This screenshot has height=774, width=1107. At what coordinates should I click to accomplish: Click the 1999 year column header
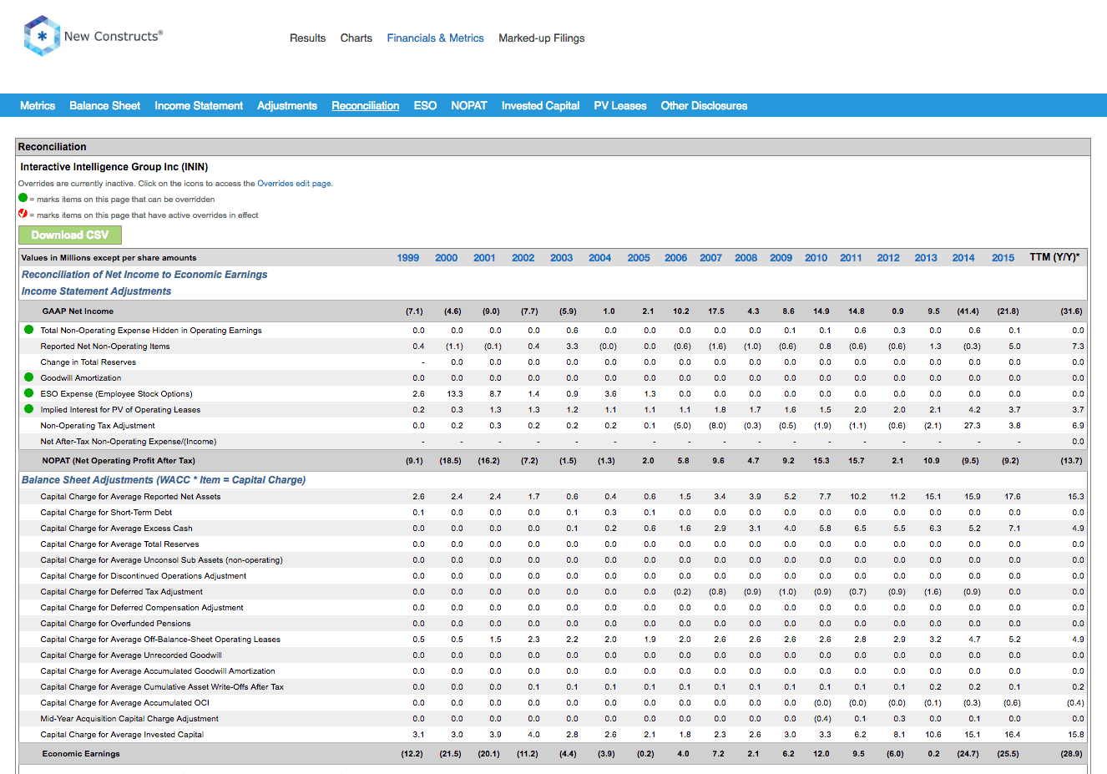tap(408, 258)
